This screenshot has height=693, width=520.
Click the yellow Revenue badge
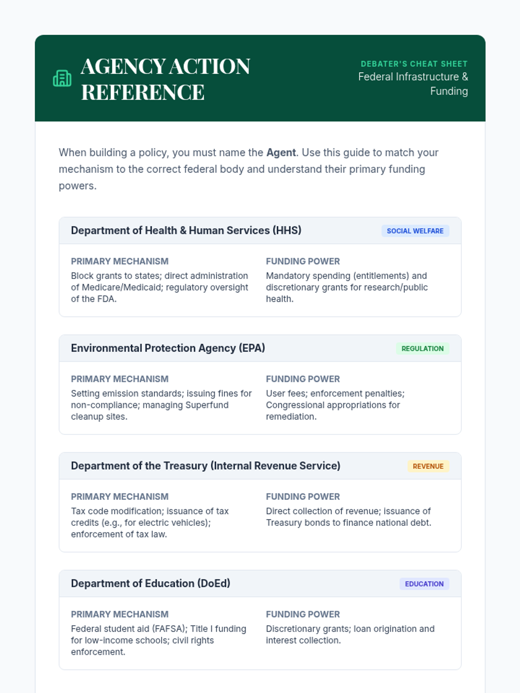pyautogui.click(x=428, y=466)
